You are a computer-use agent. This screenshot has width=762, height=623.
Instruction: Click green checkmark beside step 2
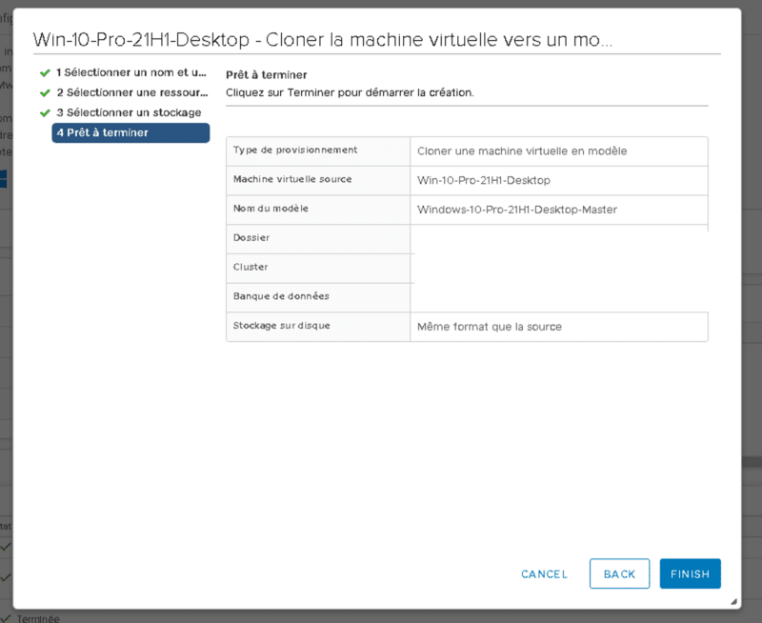pyautogui.click(x=45, y=92)
